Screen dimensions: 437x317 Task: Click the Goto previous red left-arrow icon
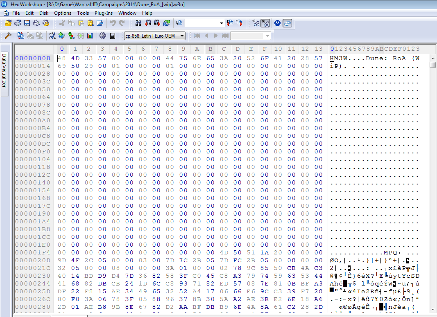(x=230, y=23)
